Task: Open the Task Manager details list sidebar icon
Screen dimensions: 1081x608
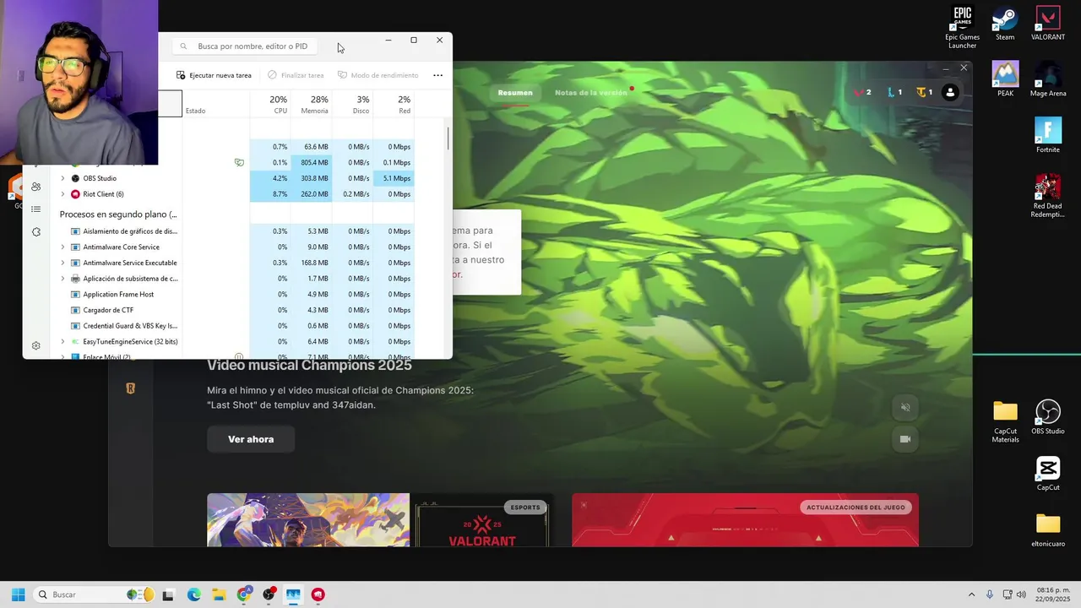Action: [35, 209]
